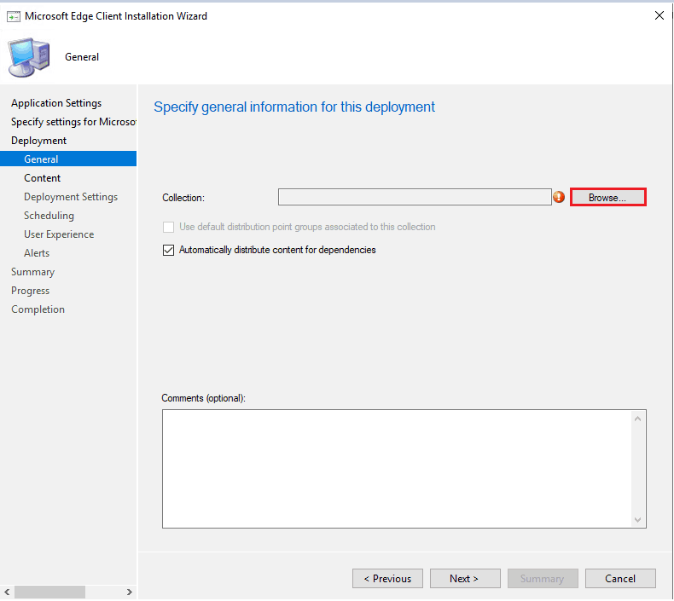
Task: Click the orange warning icon beside Collection
Action: pyautogui.click(x=559, y=197)
